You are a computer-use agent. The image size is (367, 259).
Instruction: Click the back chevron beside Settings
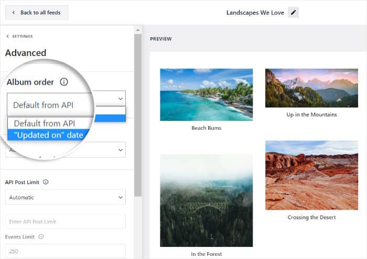pyautogui.click(x=7, y=37)
